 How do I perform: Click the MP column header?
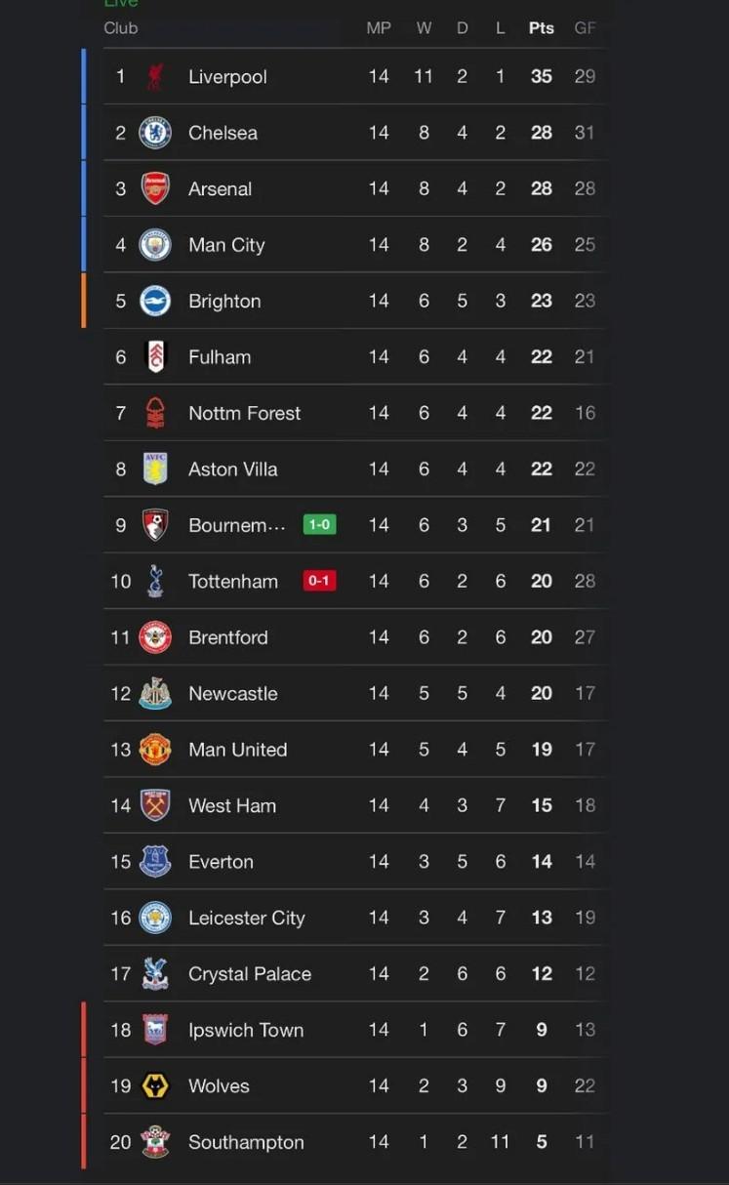[379, 28]
